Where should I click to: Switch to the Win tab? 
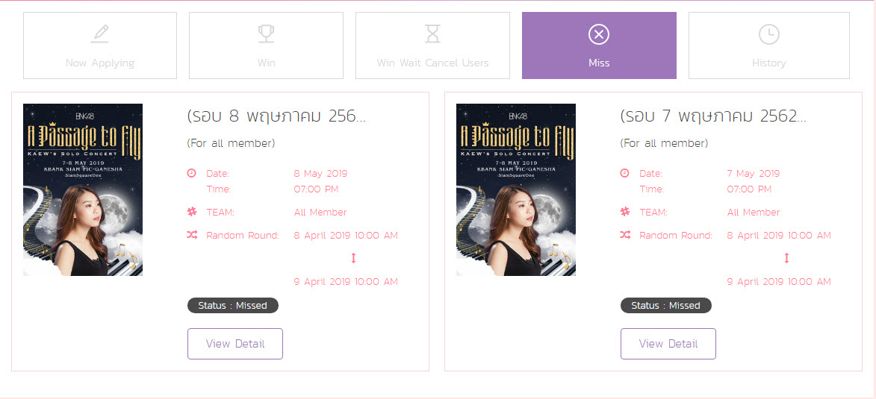(266, 45)
